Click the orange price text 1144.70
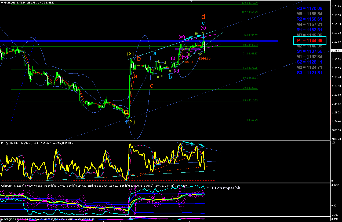 pos(205,58)
